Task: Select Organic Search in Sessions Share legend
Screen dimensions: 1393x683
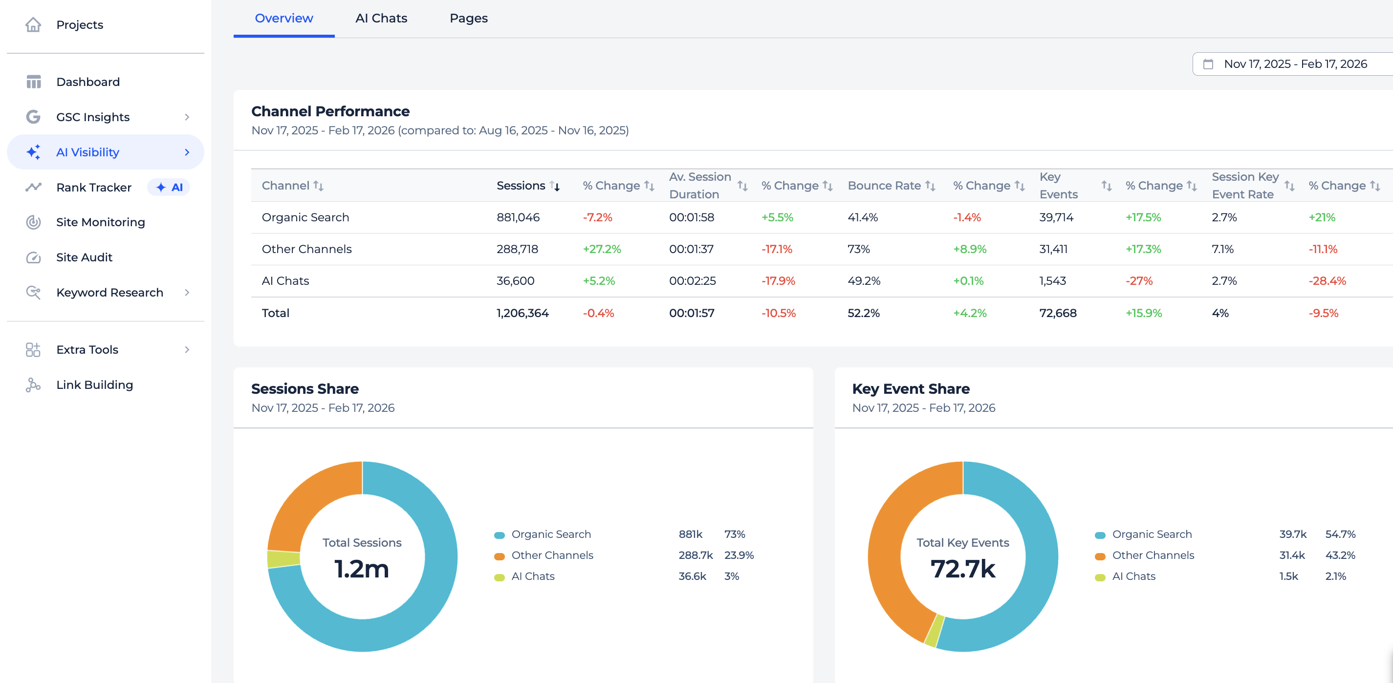Action: coord(550,534)
